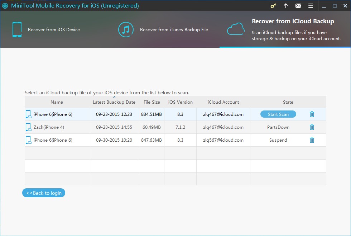This screenshot has width=351, height=236.
Task: Select iPhone 6 name in 834.51MB row
Action: (53, 114)
